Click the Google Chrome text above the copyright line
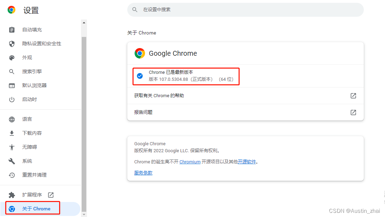The height and width of the screenshot is (217, 385). (x=150, y=144)
